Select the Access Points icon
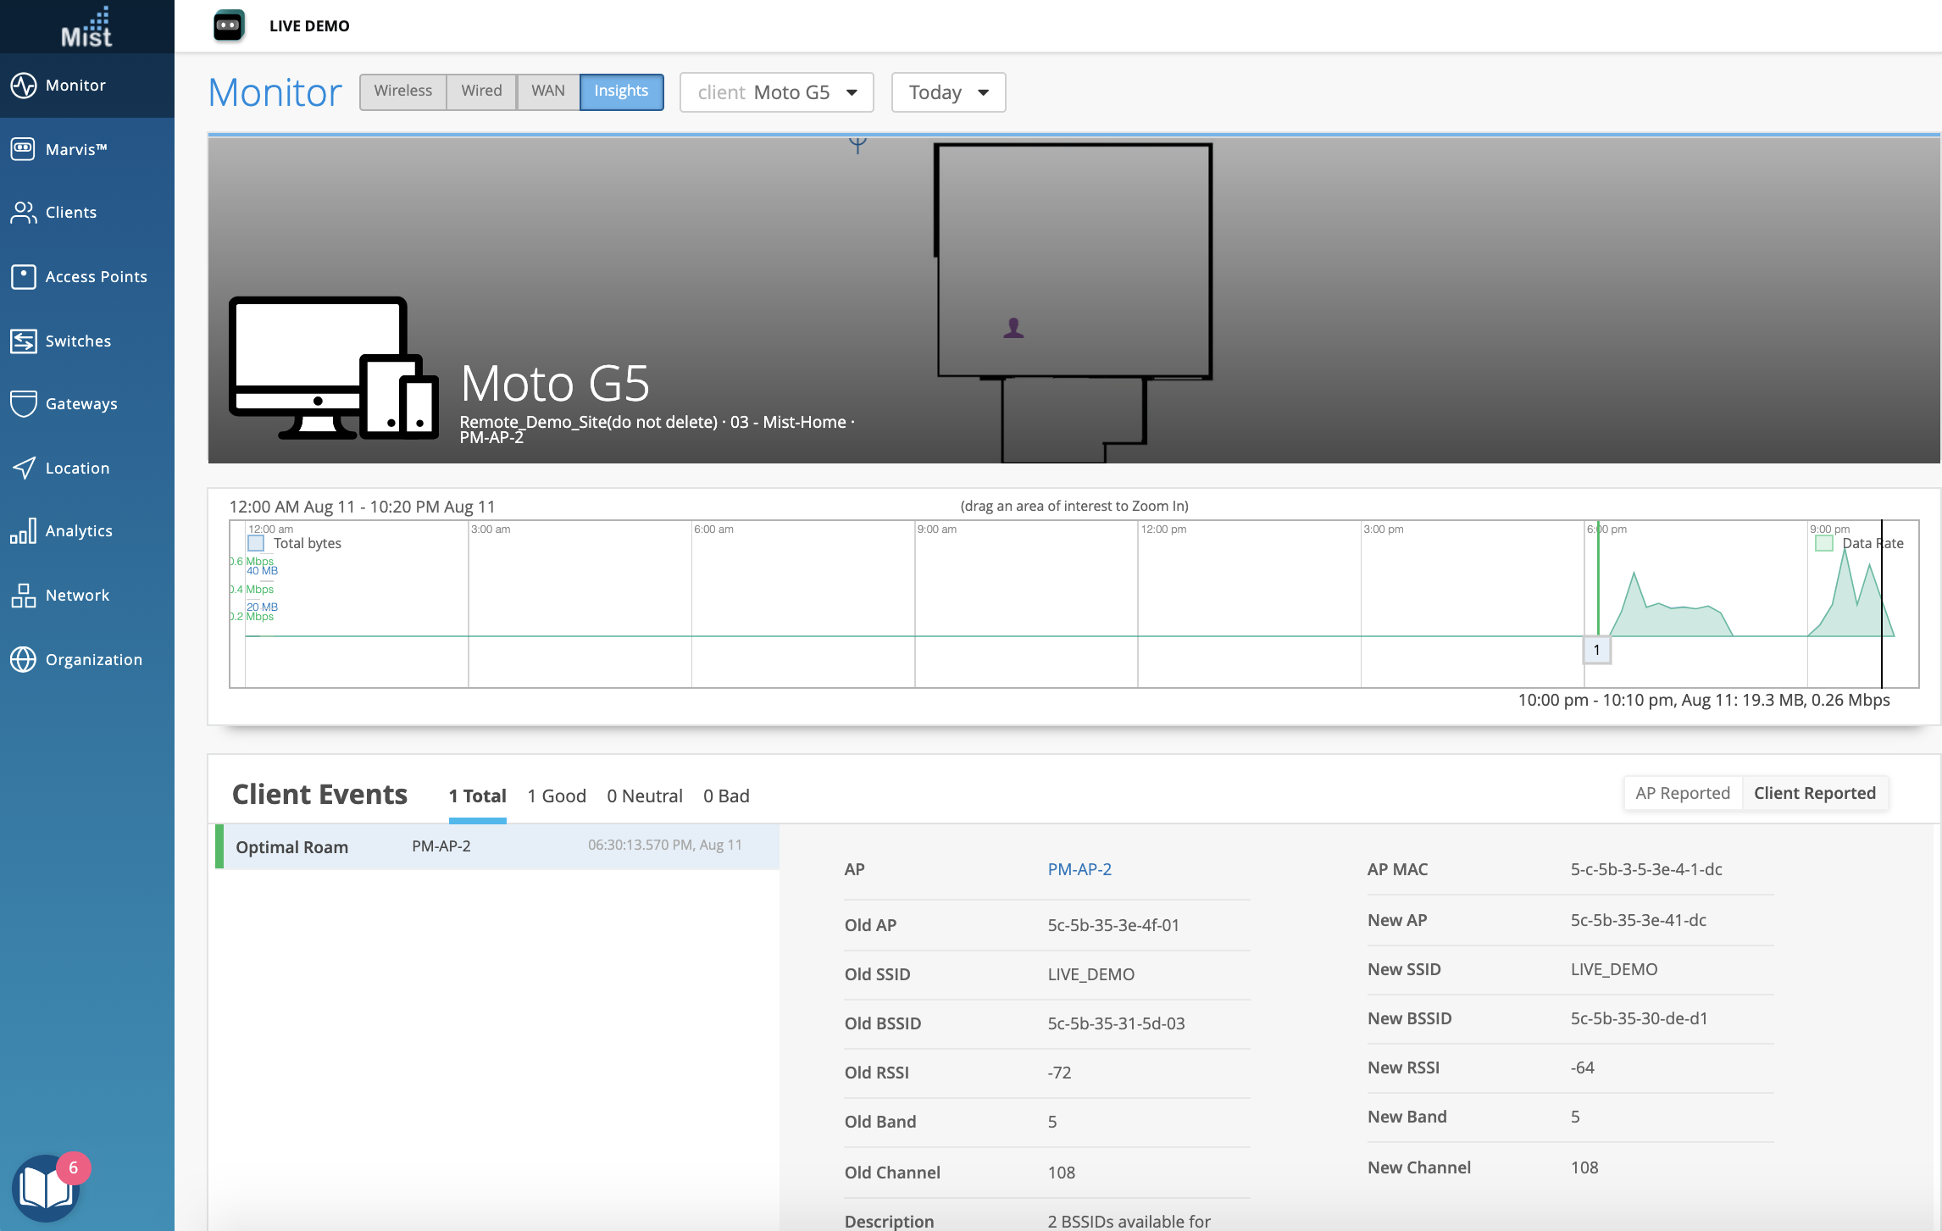This screenshot has width=1942, height=1231. [23, 276]
